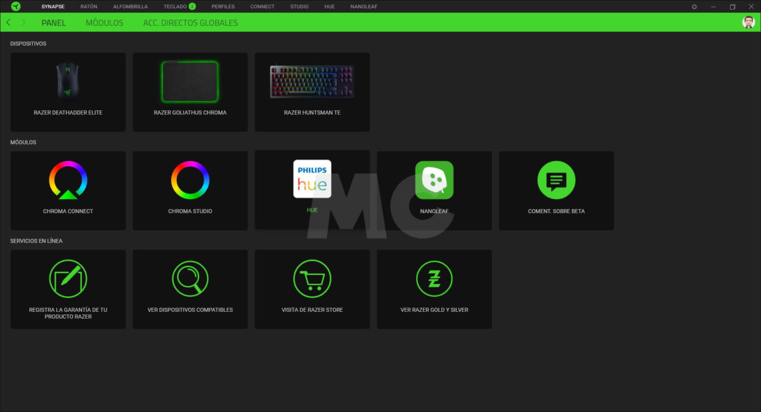Click the beta feedback speech bubble icon
761x412 pixels.
tap(556, 181)
